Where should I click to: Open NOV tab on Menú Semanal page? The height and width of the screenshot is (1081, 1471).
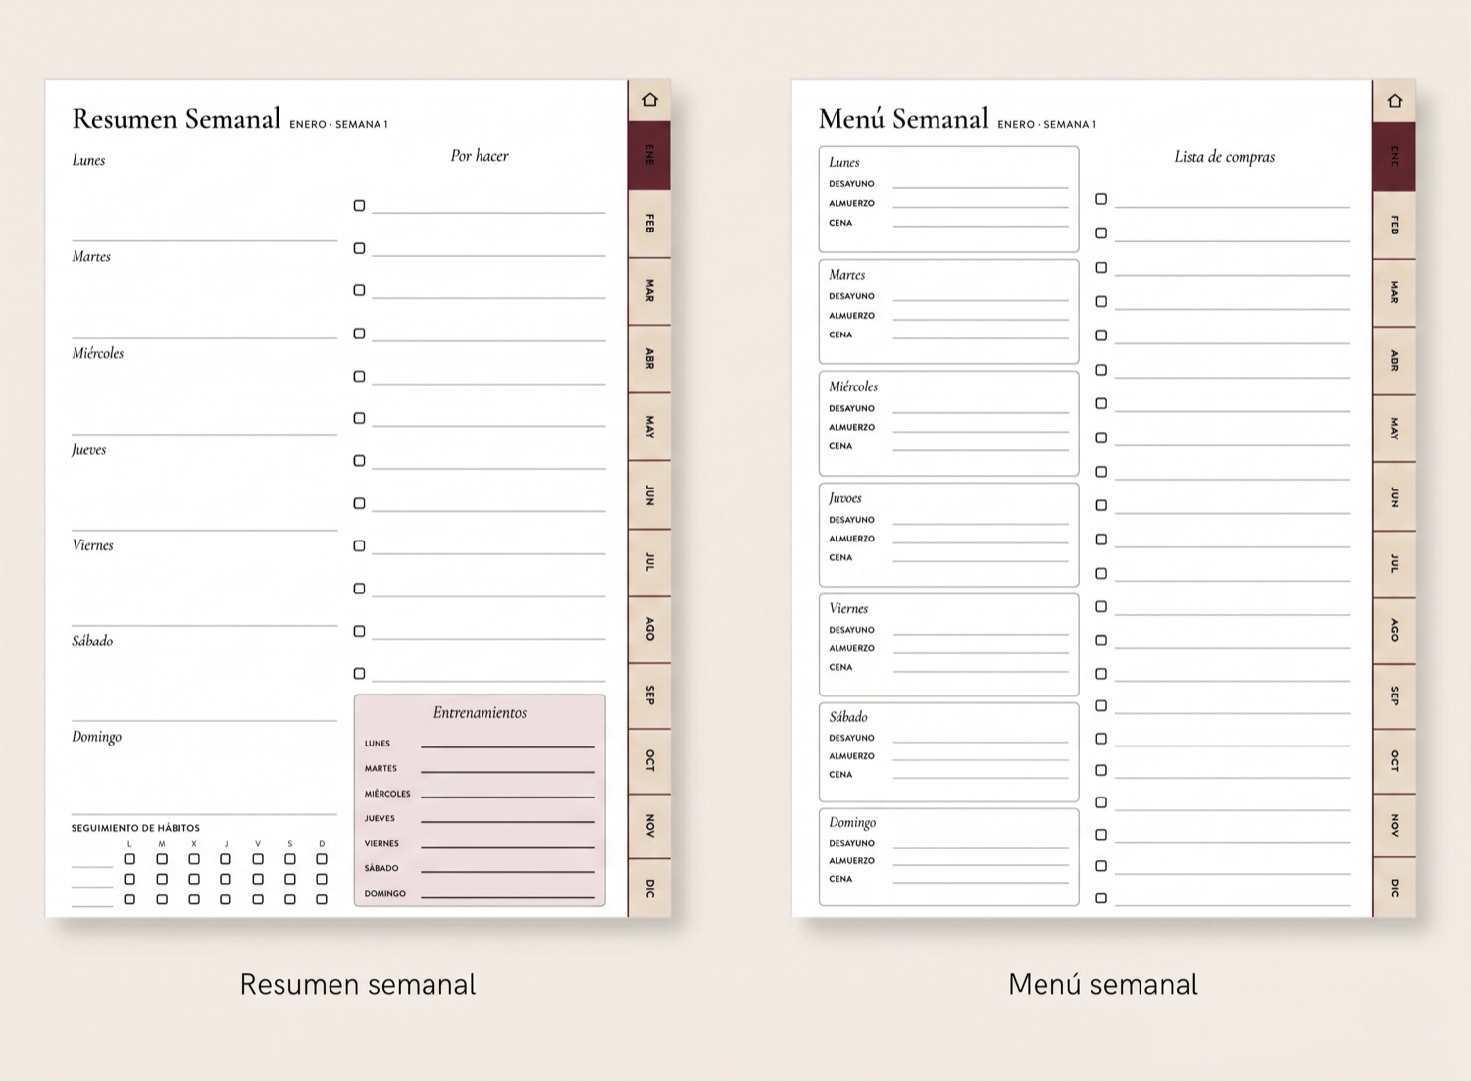point(1395,826)
